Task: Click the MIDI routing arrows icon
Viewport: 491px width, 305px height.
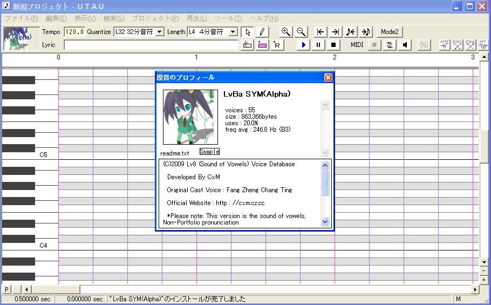Action: click(x=389, y=45)
